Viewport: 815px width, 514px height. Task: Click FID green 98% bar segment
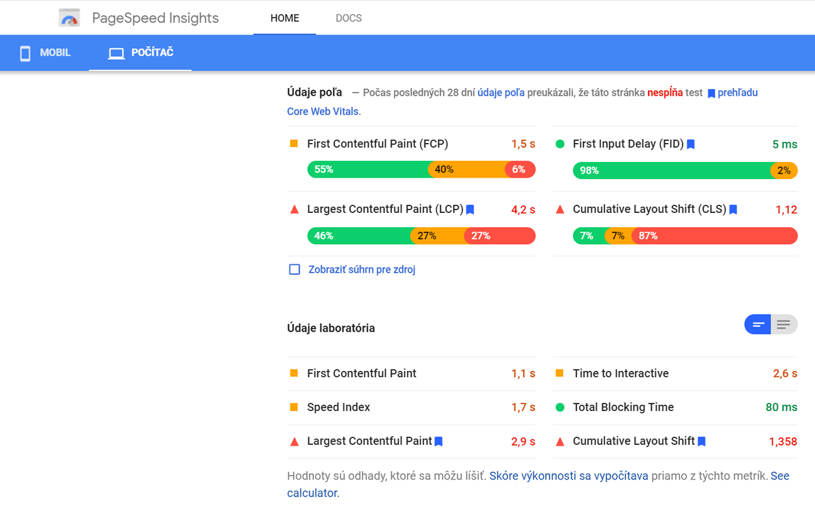[672, 171]
